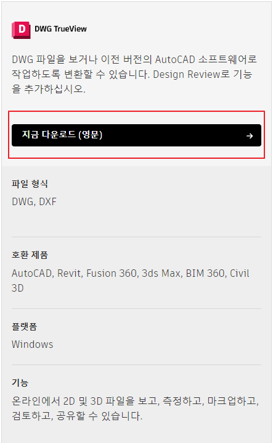Click the 3ds Max product name
Image resolution: width=273 pixels, height=443 pixels.
click(x=161, y=274)
